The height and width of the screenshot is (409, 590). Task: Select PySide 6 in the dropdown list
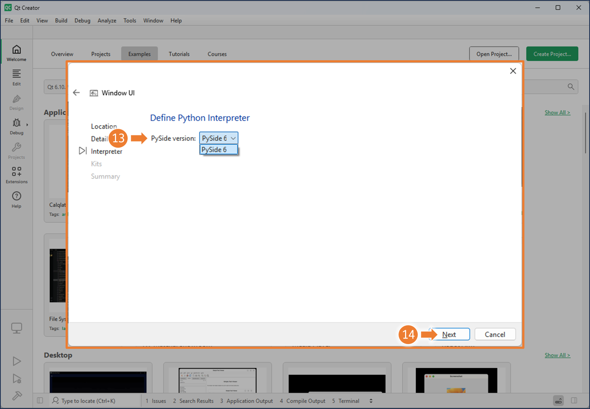pyautogui.click(x=219, y=150)
